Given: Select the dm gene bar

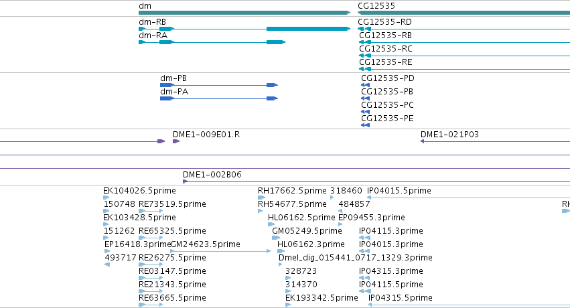Looking at the screenshot, I should pyautogui.click(x=244, y=13).
